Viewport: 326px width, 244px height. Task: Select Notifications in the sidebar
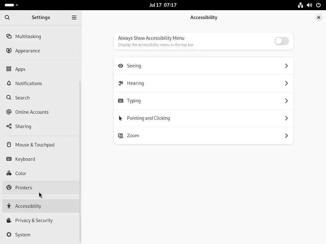point(41,83)
